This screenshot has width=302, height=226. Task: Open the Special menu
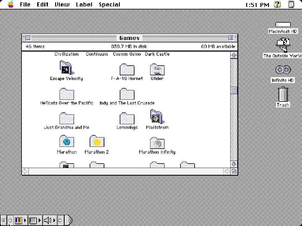109,4
